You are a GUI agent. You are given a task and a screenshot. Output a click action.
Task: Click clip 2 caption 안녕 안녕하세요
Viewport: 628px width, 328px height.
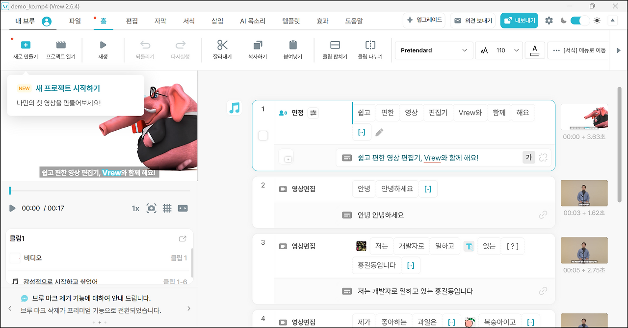click(381, 215)
